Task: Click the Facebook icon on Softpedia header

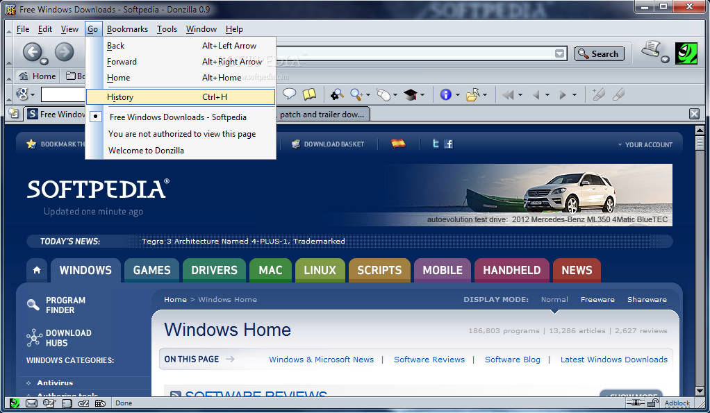Action: (x=449, y=144)
